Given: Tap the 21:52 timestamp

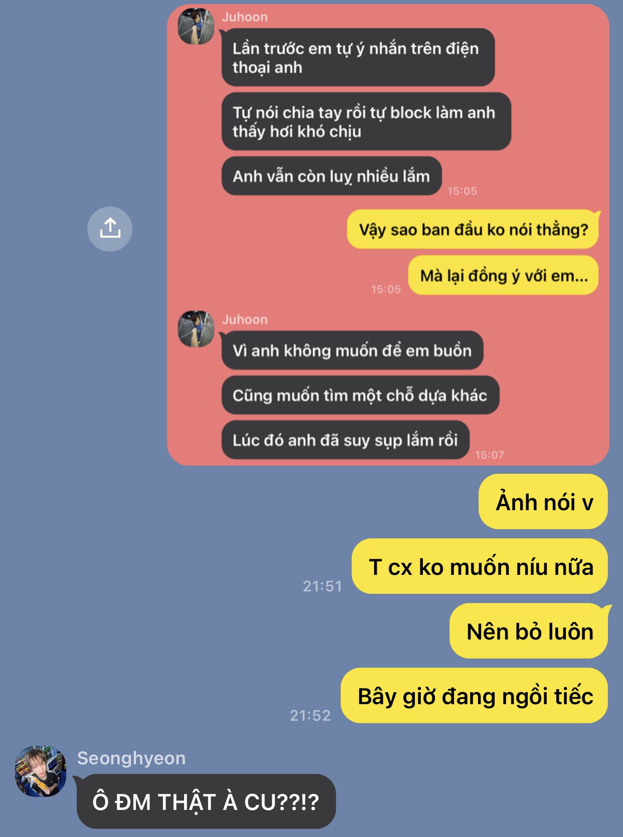Looking at the screenshot, I should click(x=310, y=715).
